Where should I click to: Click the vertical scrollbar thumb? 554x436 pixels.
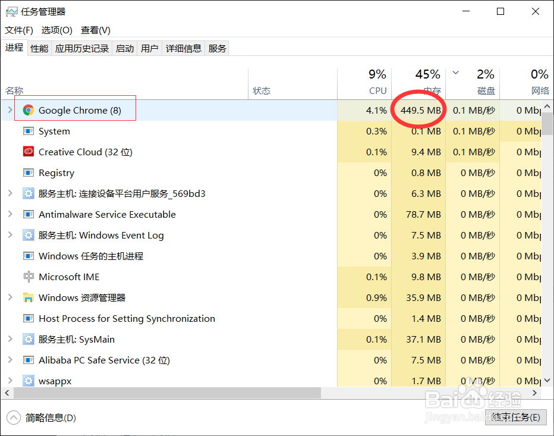point(547,124)
